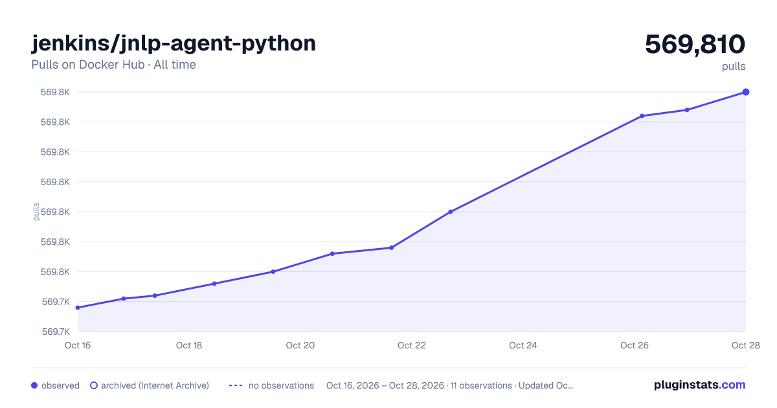Click the 'Oct 20' x-axis label

[x=300, y=345]
